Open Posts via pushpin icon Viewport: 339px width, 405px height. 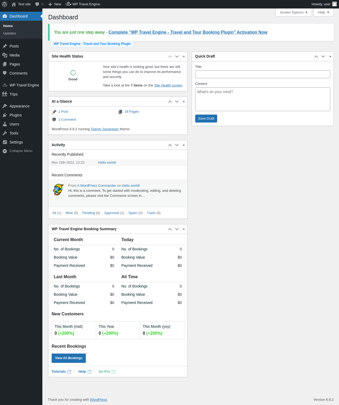(x=5, y=46)
